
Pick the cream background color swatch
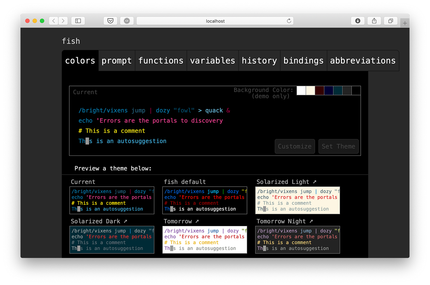tap(310, 90)
